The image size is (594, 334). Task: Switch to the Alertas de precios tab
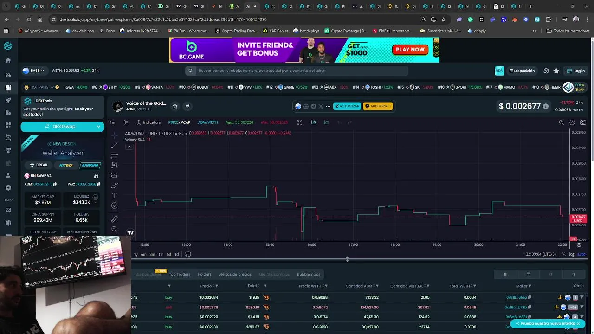click(x=235, y=274)
